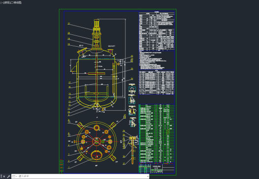Select balloon number 25 in drawing
This screenshot has height=179, width=259.
[x=132, y=69]
